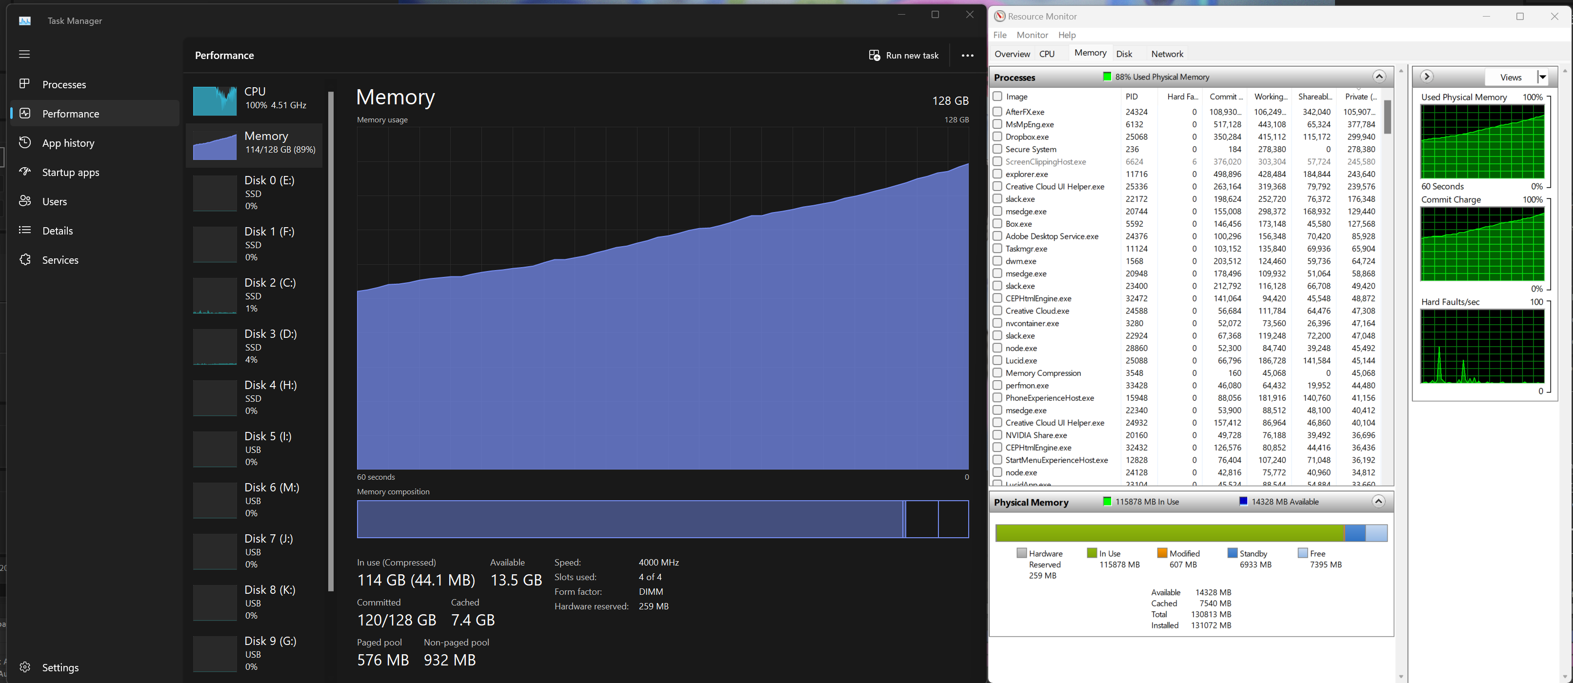Check the AfterFX.exe process checkbox
1573x683 pixels.
tap(997, 112)
